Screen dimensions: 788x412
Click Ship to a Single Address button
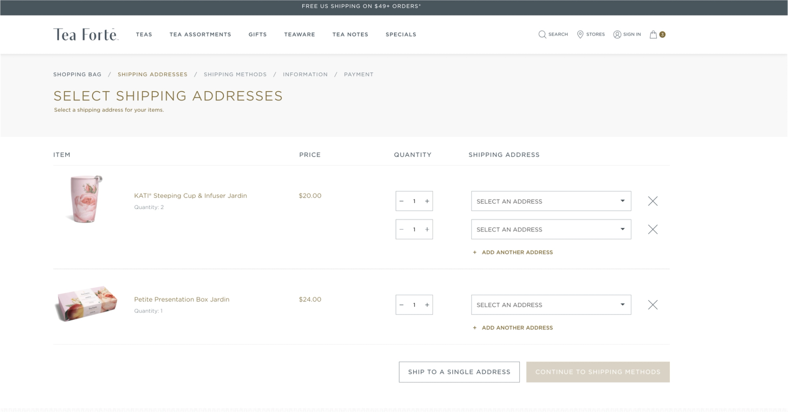[x=459, y=372]
